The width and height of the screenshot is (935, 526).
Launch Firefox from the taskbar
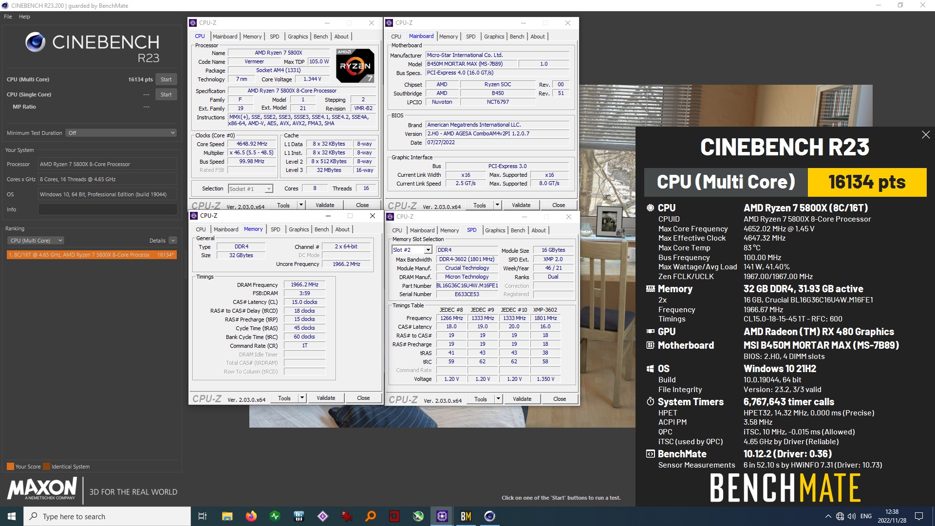point(251,516)
